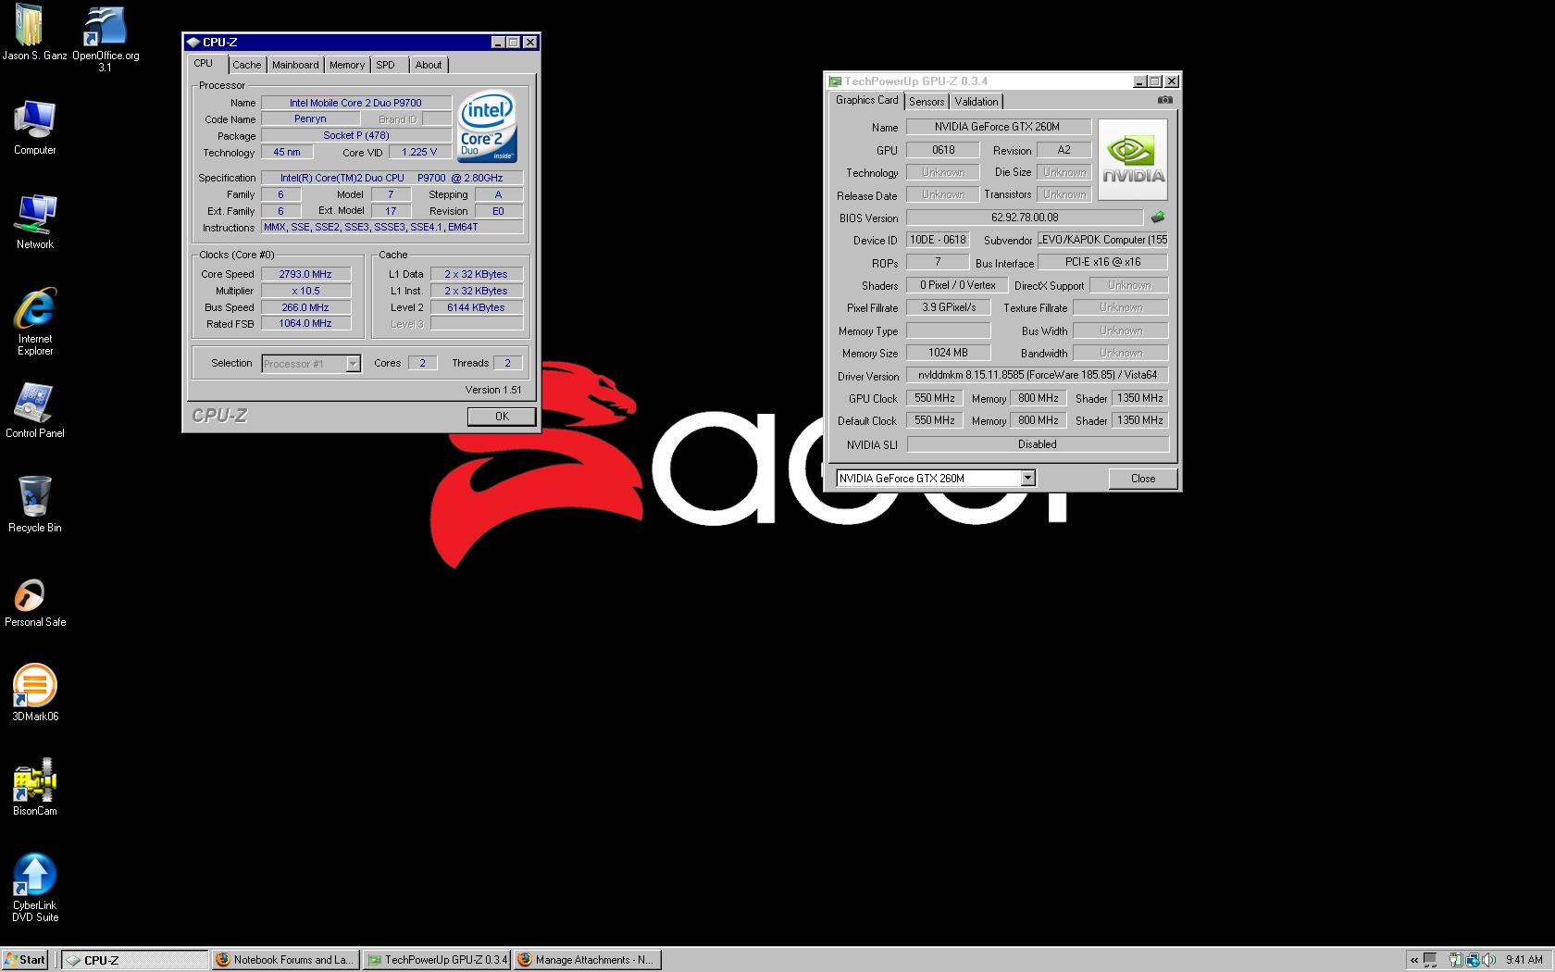Switch to the About tab in CPU-Z
Image resolution: width=1555 pixels, height=972 pixels.
429,65
